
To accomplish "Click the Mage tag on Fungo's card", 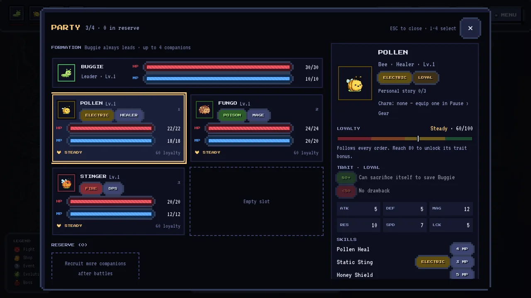I will click(x=258, y=115).
